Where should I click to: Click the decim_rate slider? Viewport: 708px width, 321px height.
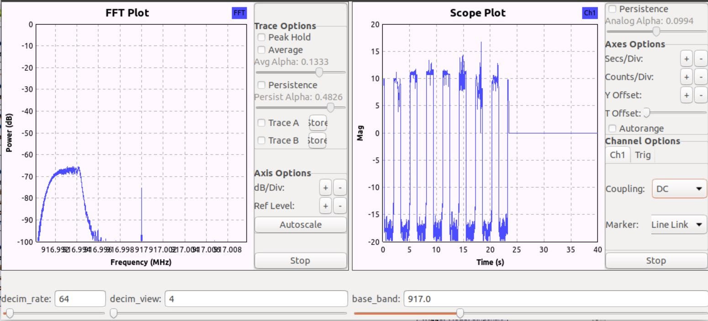tap(54, 313)
